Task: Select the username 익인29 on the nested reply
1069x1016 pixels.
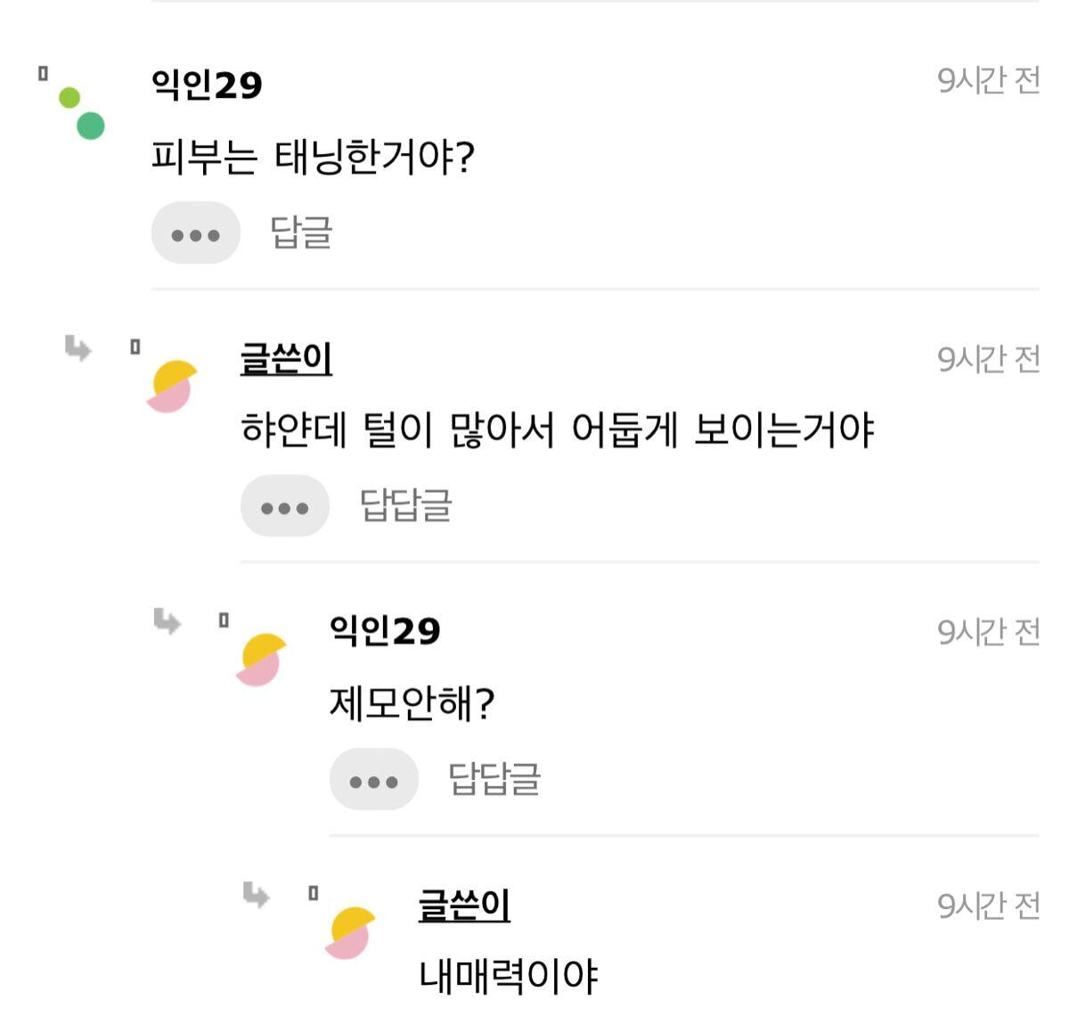Action: pyautogui.click(x=387, y=629)
